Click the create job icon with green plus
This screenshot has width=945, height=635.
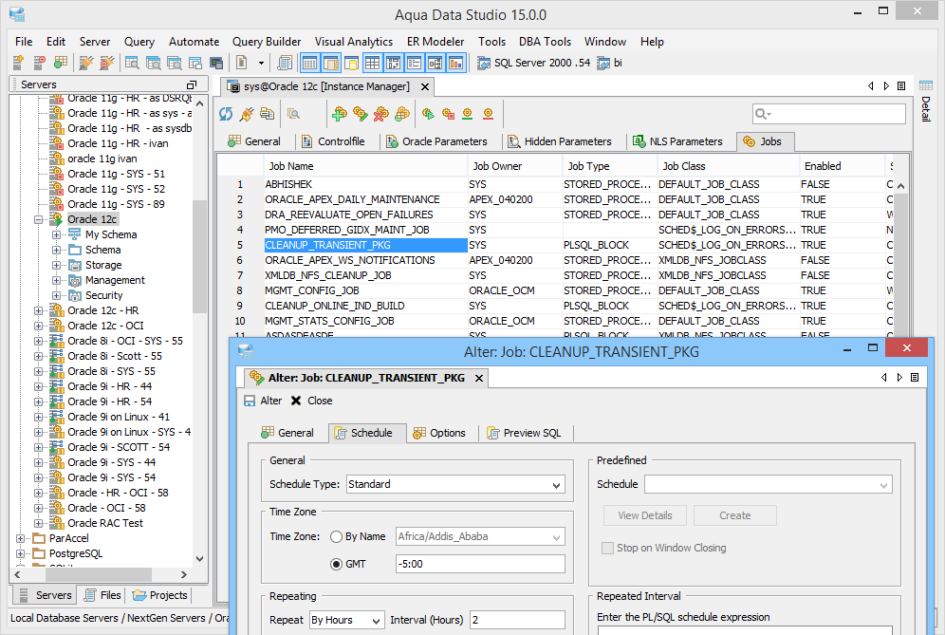340,114
